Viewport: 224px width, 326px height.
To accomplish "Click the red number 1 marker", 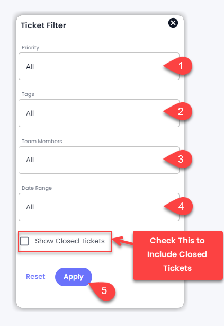I will click(178, 66).
